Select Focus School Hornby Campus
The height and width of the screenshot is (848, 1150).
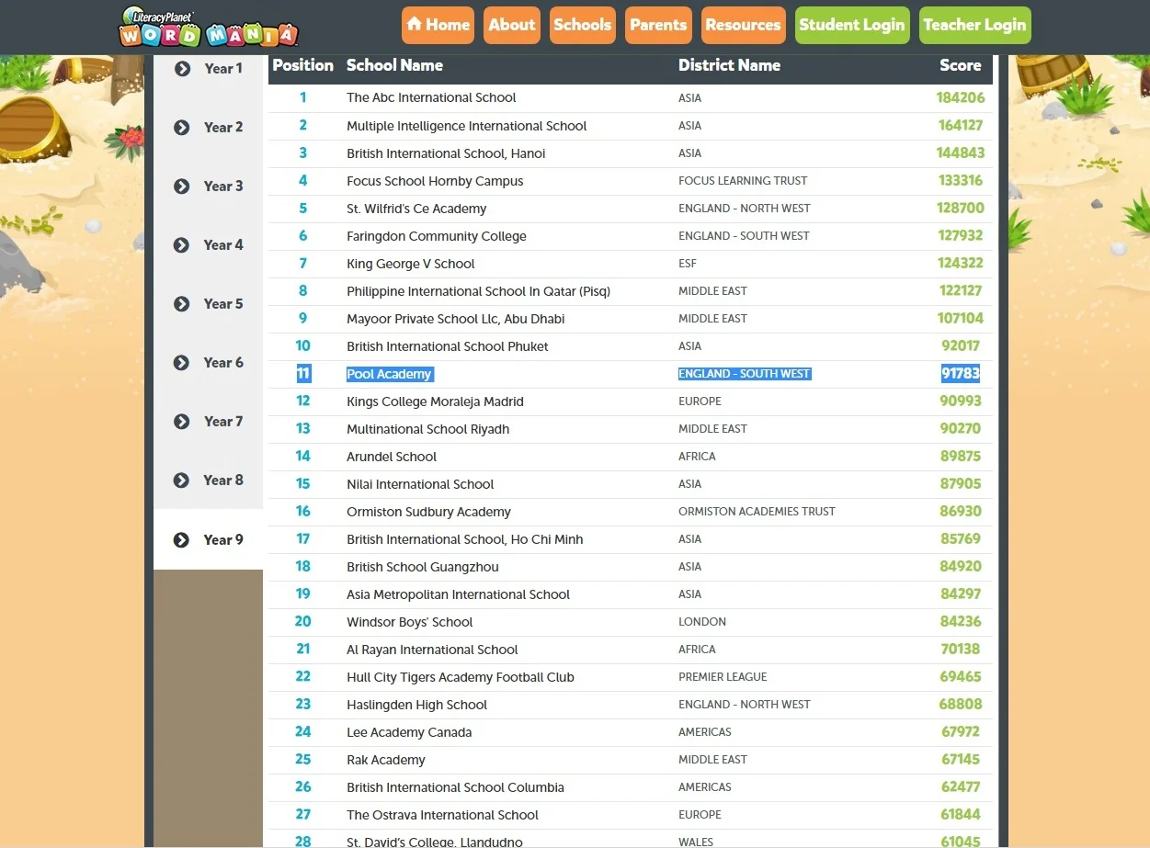point(435,181)
